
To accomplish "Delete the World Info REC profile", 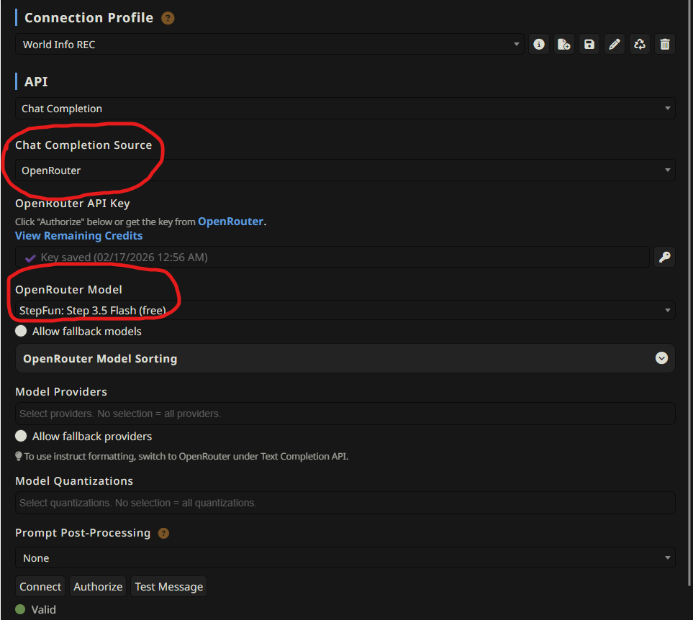I will pos(665,45).
